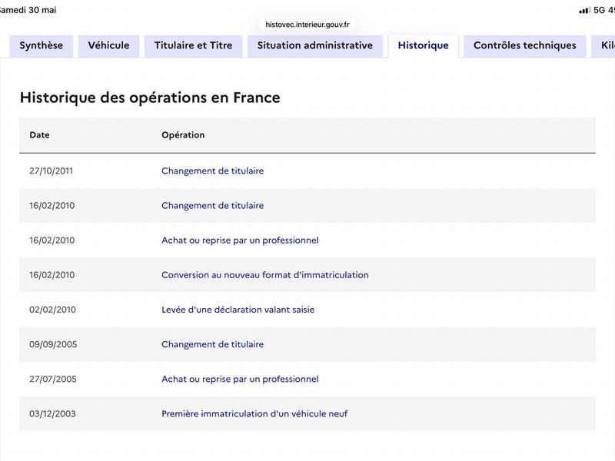Open Première immatriculation d'un véhicule neuf
Screen dimensions: 615x461
254,413
